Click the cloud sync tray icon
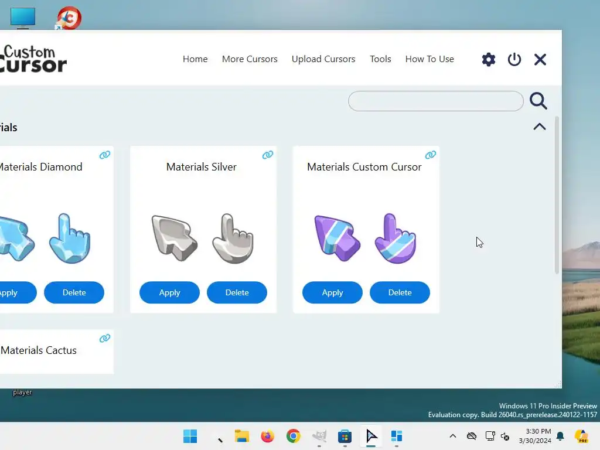 [472, 436]
